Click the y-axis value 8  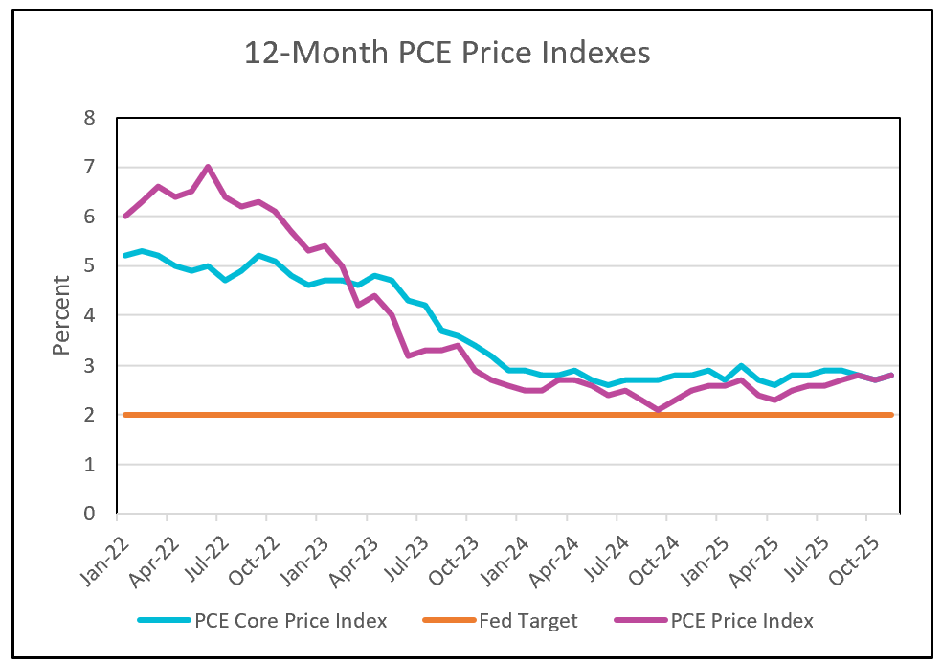coord(91,119)
